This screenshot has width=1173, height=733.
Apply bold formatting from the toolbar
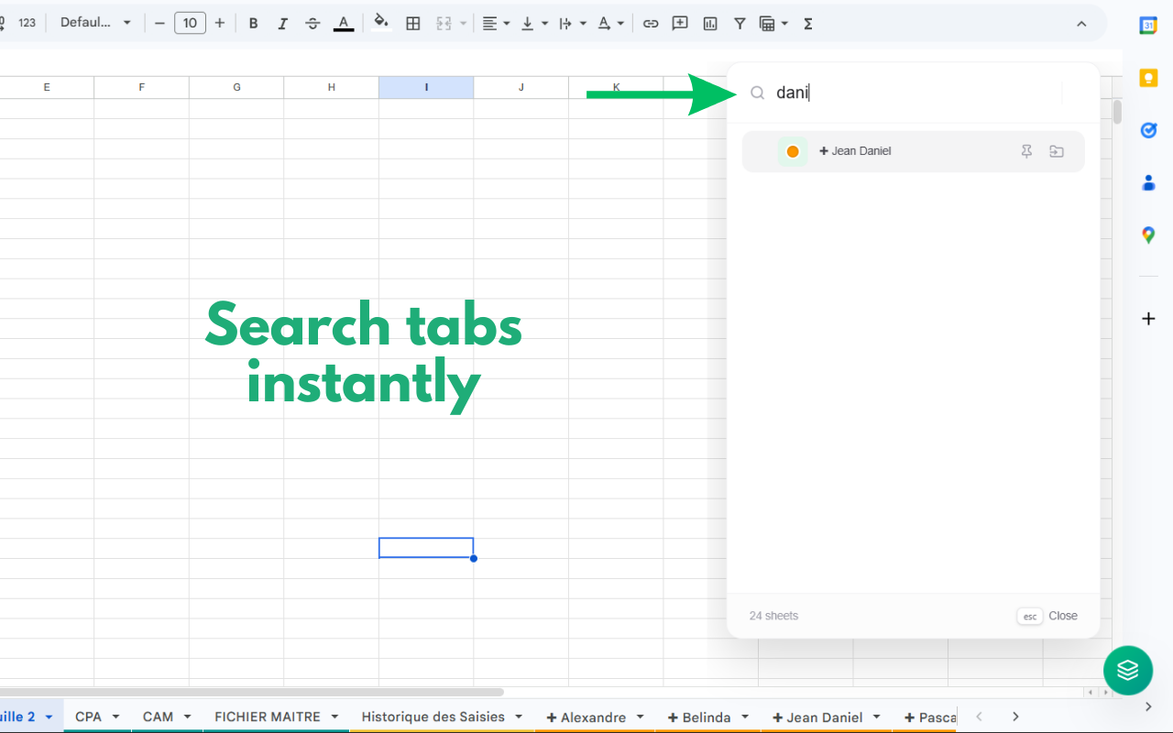click(253, 23)
